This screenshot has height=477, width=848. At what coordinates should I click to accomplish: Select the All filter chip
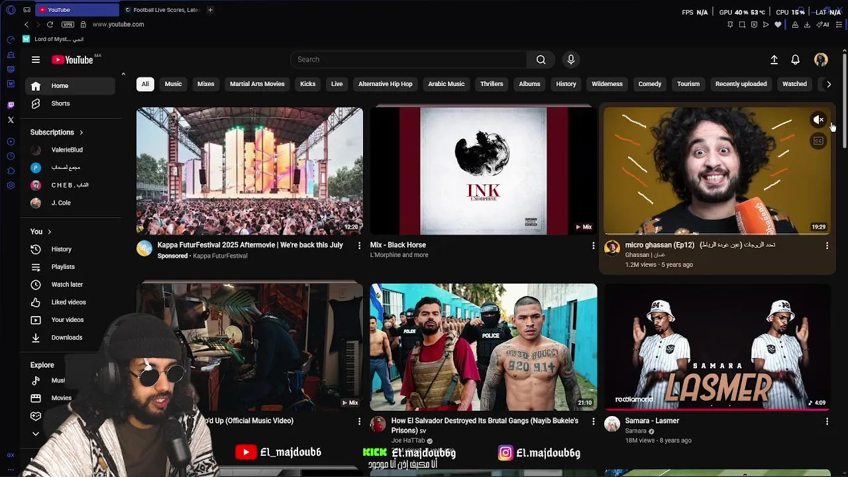(x=145, y=84)
